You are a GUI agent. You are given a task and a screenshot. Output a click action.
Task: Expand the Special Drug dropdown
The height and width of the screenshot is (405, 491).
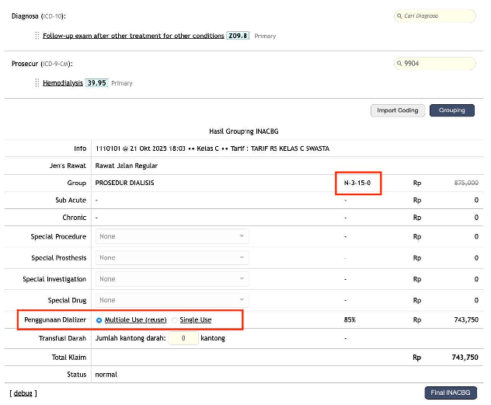pos(172,300)
